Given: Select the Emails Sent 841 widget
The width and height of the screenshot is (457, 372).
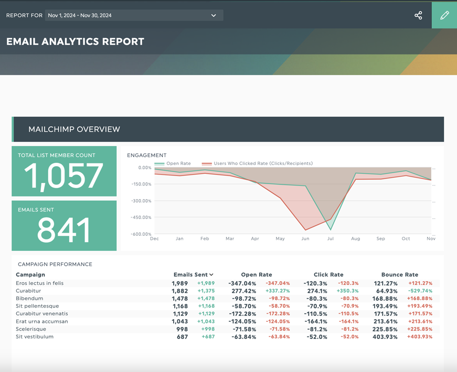Looking at the screenshot, I should pos(64,226).
